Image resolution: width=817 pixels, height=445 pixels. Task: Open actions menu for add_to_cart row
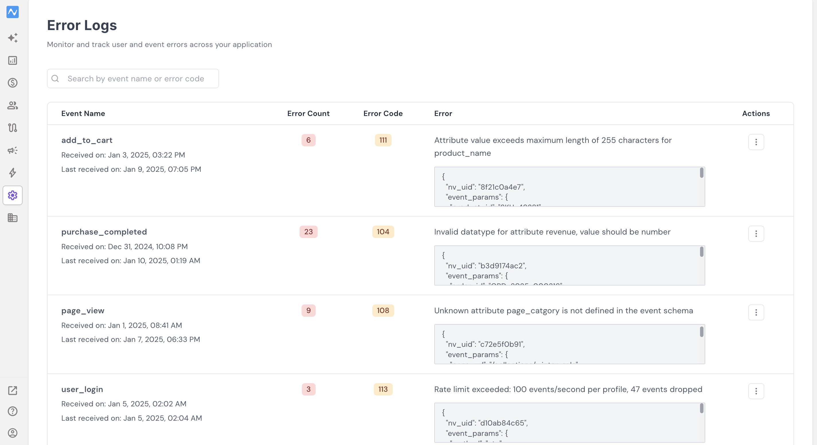point(756,142)
